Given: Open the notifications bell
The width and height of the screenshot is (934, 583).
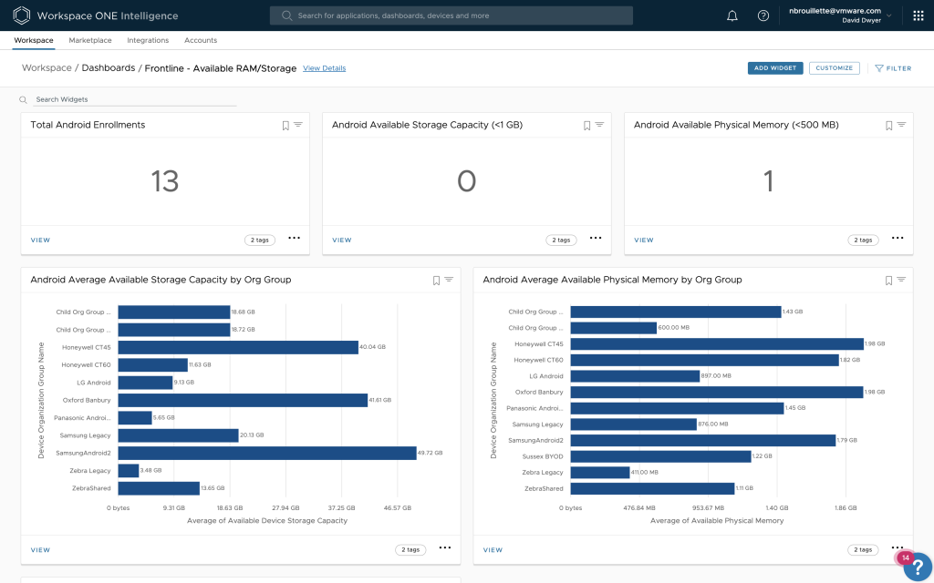Looking at the screenshot, I should coord(732,16).
